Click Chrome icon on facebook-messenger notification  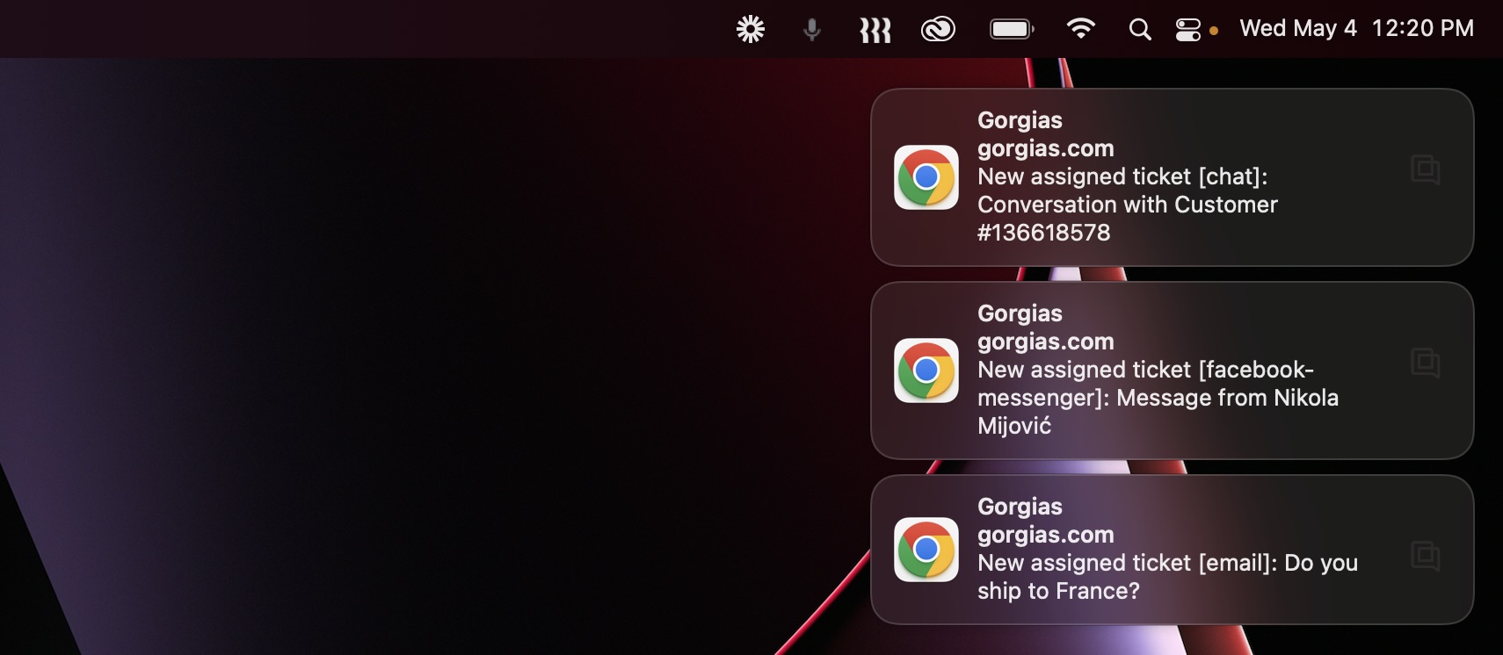pyautogui.click(x=926, y=371)
